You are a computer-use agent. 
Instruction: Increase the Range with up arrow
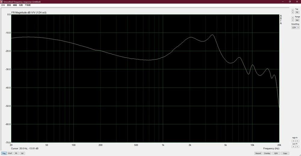[293, 18]
